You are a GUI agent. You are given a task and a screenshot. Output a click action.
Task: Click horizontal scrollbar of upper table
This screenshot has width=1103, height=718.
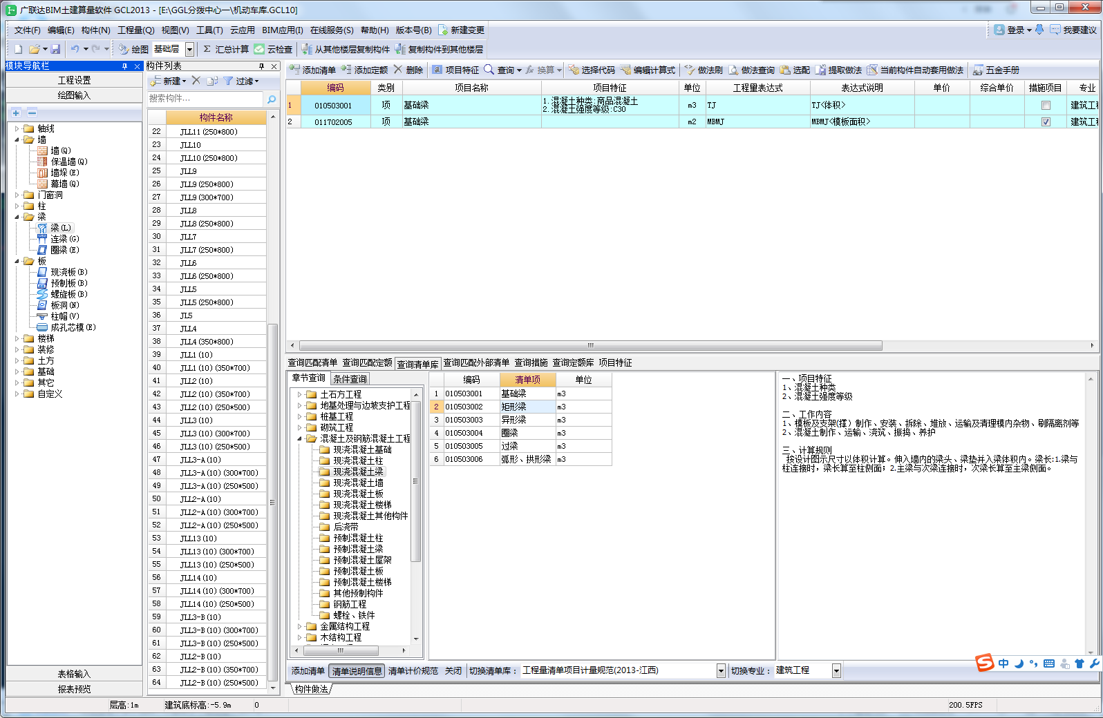pos(590,345)
